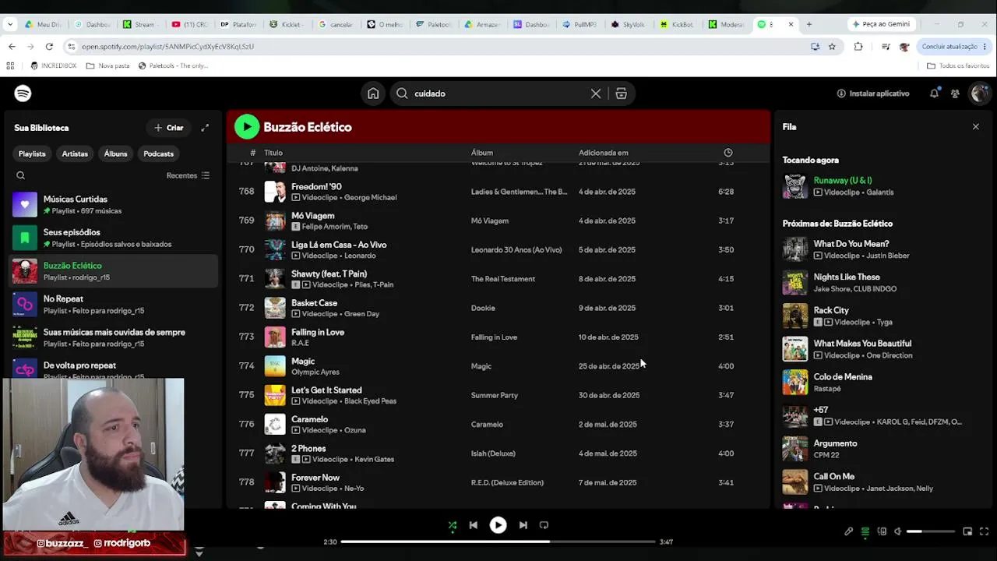
Task: Select queued song Nights Like These
Action: click(x=847, y=277)
